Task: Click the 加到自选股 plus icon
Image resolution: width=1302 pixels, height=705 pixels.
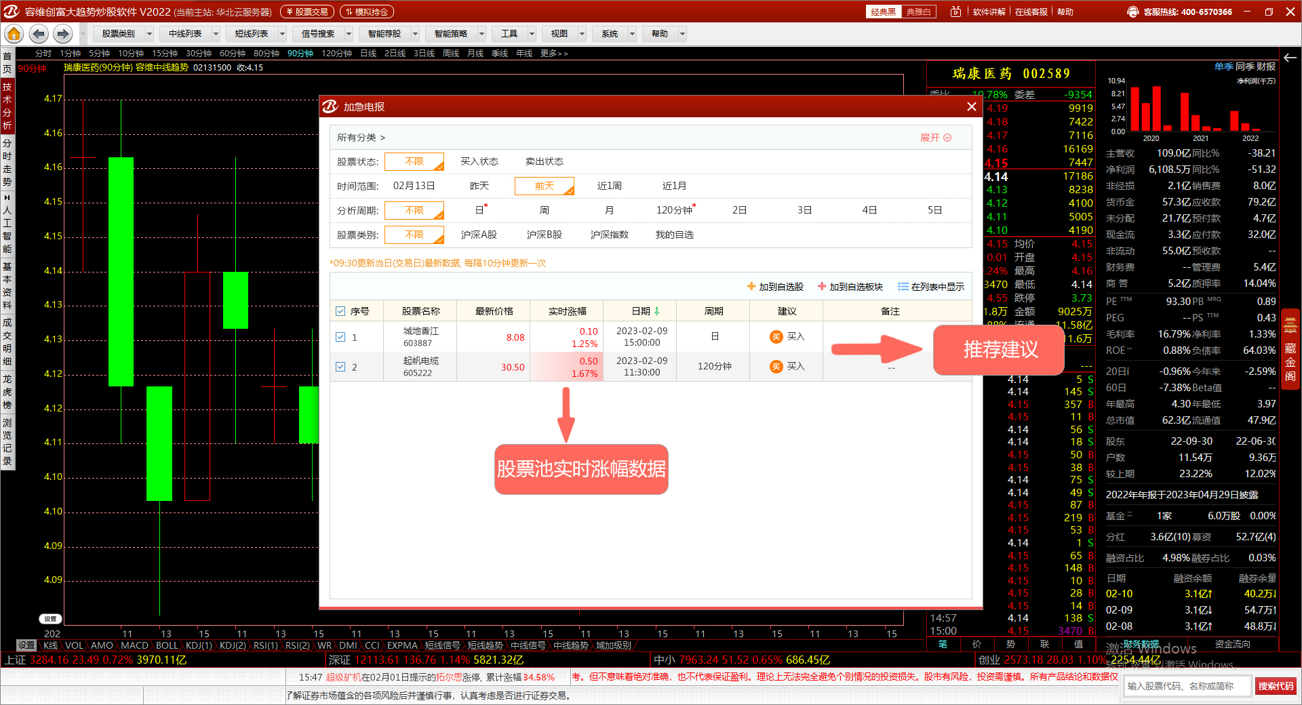Action: click(751, 287)
